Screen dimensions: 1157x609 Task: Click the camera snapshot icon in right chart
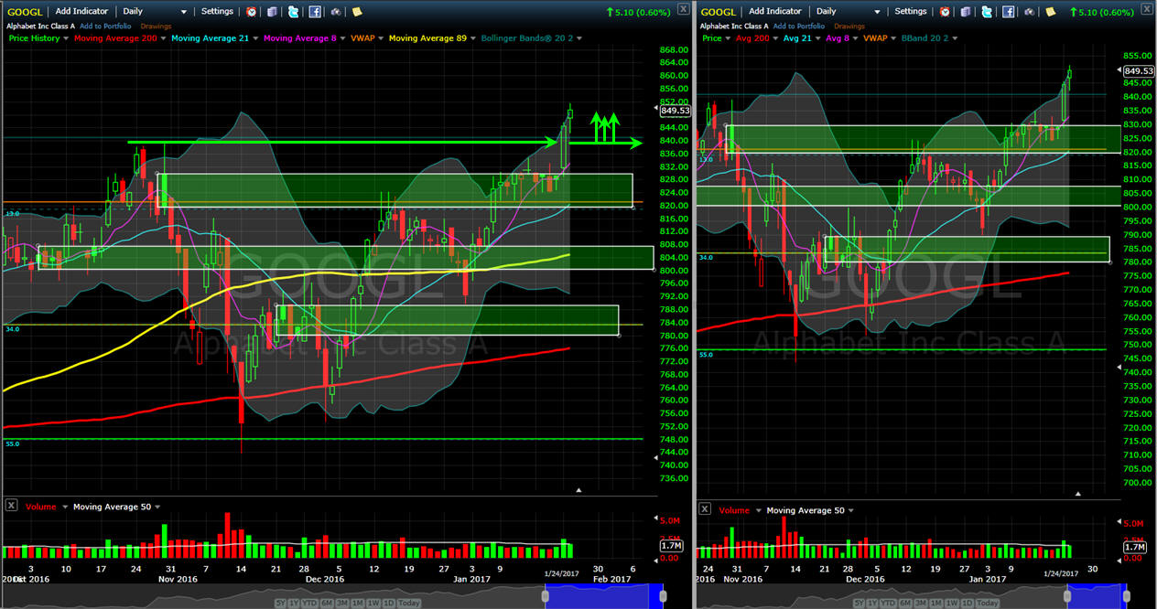click(x=1029, y=12)
